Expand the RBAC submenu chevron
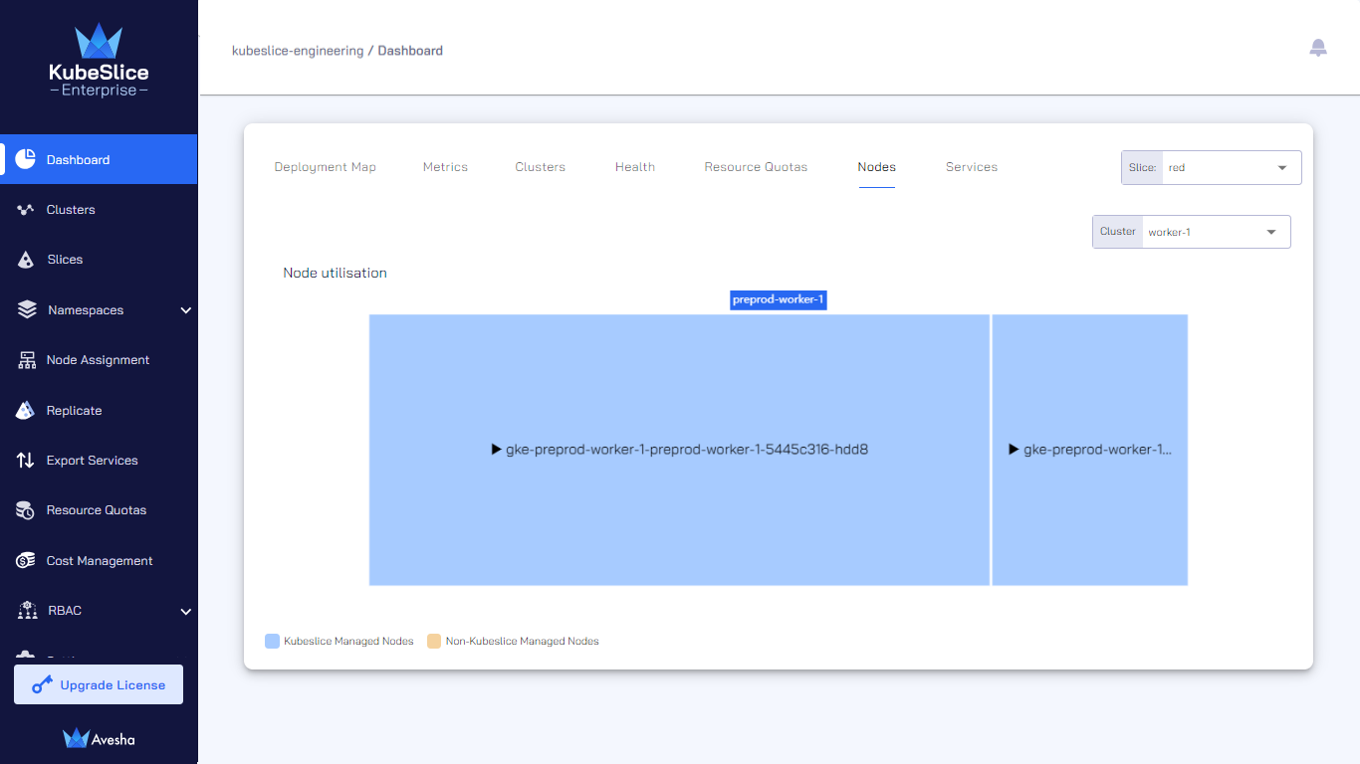This screenshot has width=1360, height=764. (x=185, y=612)
